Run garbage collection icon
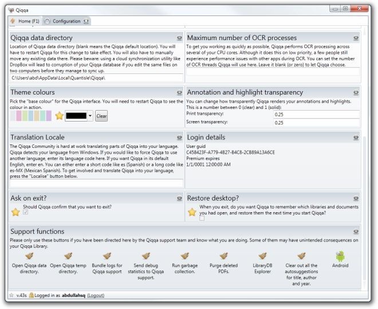Viewport: 378px width, 309px height. 185,256
